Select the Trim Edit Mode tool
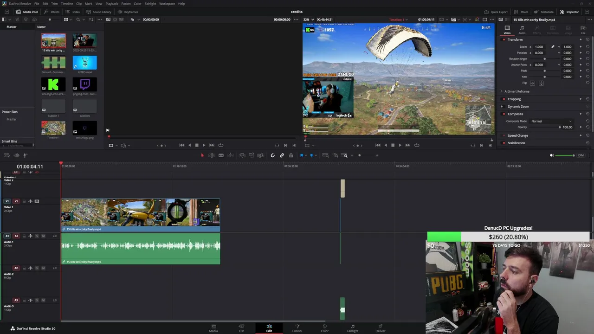 (212, 155)
